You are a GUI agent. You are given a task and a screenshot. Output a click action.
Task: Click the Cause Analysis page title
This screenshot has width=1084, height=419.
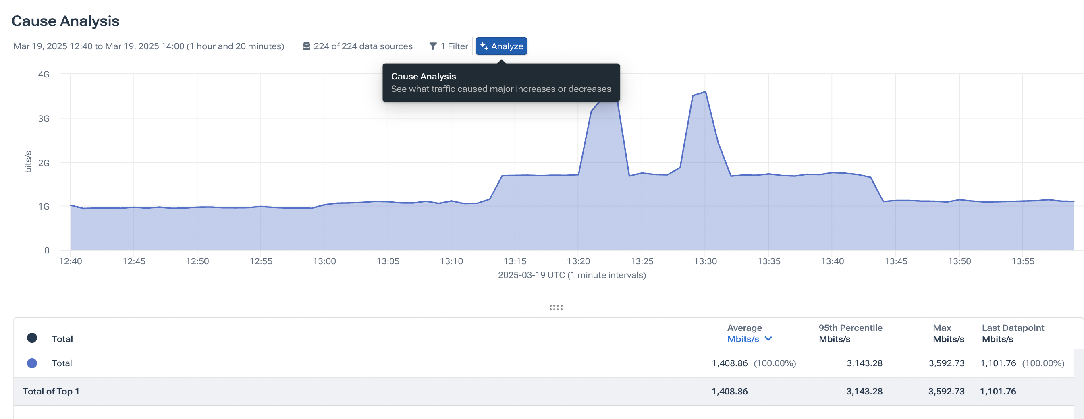pos(65,21)
